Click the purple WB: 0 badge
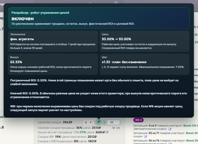Viewport: 198px width, 144px height. (x=138, y=120)
